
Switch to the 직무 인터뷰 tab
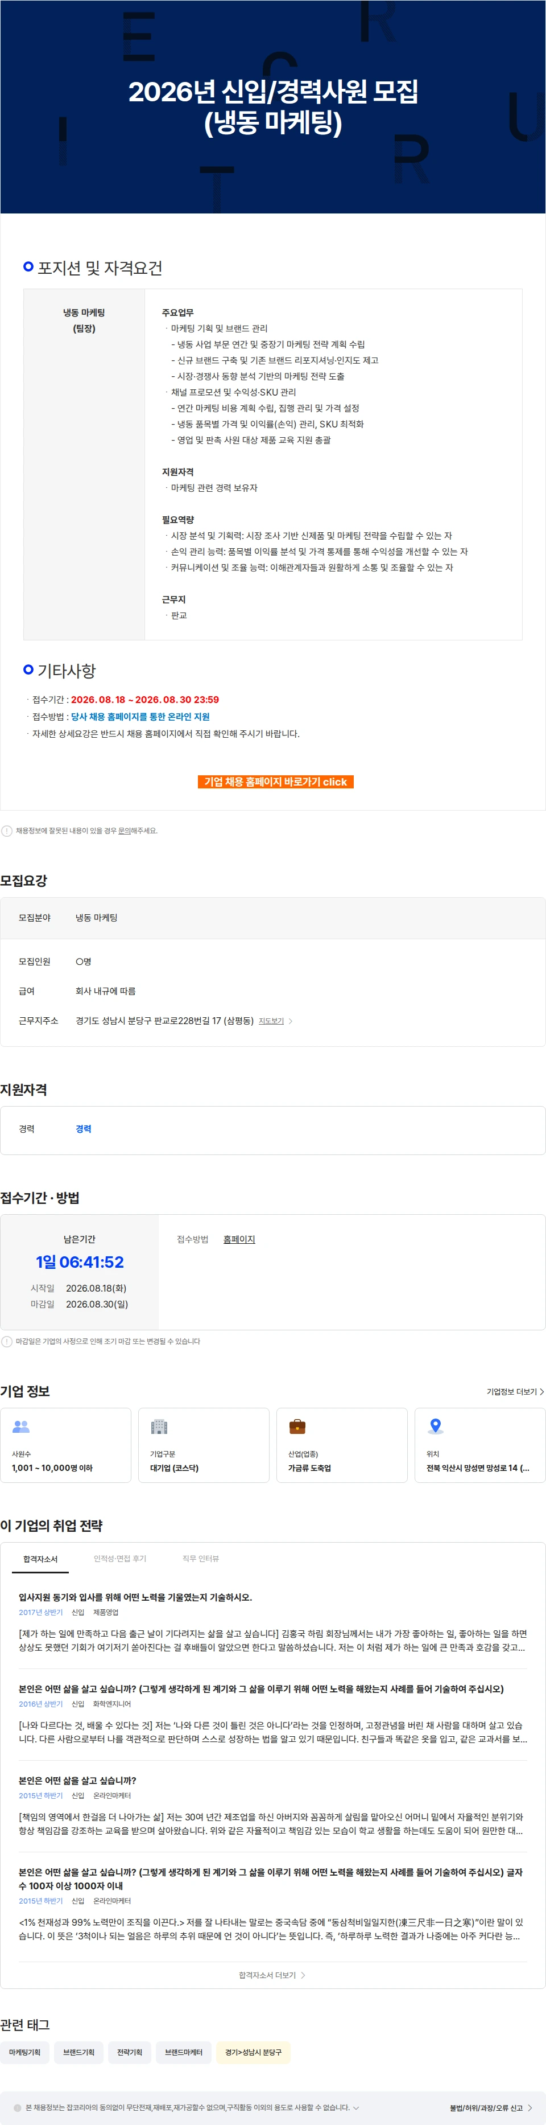click(200, 1558)
